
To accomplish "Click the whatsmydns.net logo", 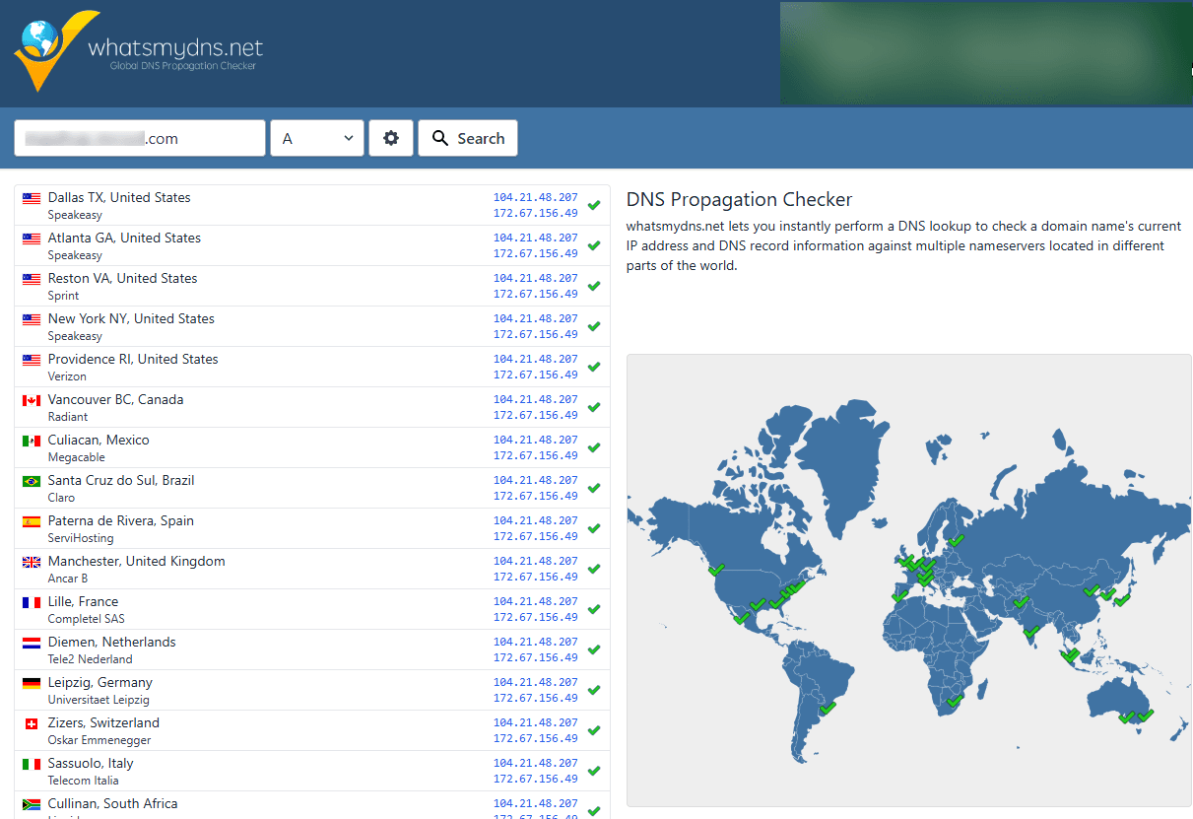I will pos(139,51).
